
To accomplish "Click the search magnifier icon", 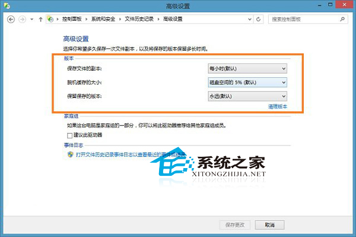I will [x=342, y=20].
